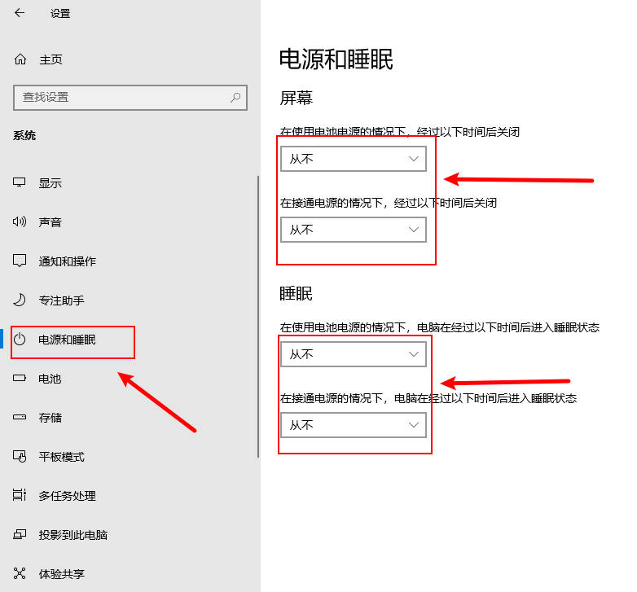Click the 查找设置 search field
Screen dimensions: 637x592
tap(130, 98)
